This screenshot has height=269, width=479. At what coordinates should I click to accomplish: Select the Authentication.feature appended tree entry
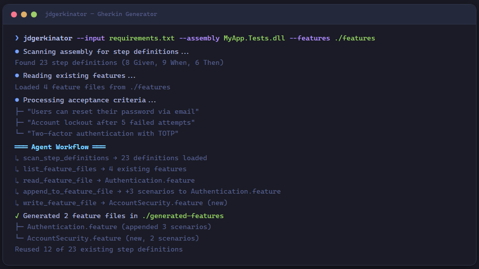[x=119, y=227]
